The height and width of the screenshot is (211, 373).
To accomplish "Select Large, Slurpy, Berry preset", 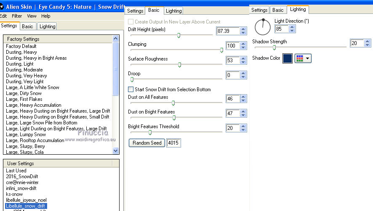I will (25, 146).
